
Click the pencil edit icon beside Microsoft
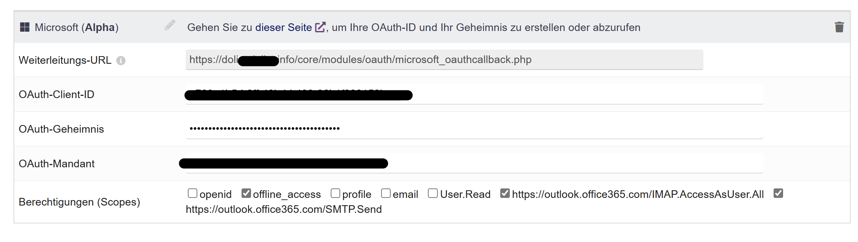pos(170,25)
